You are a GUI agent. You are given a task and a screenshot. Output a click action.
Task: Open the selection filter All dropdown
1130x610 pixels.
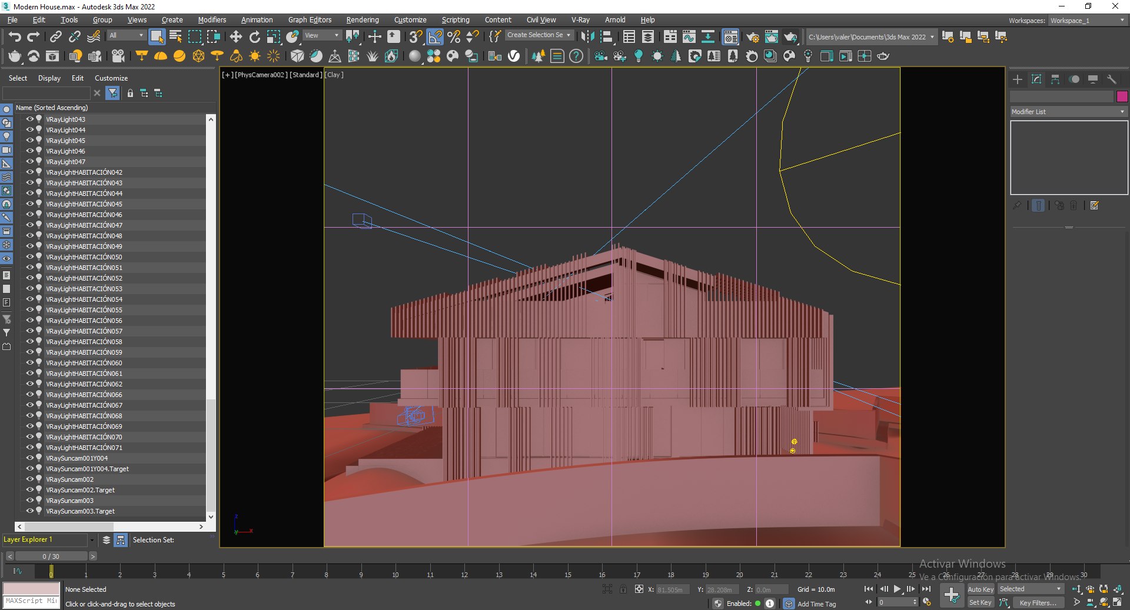click(126, 35)
